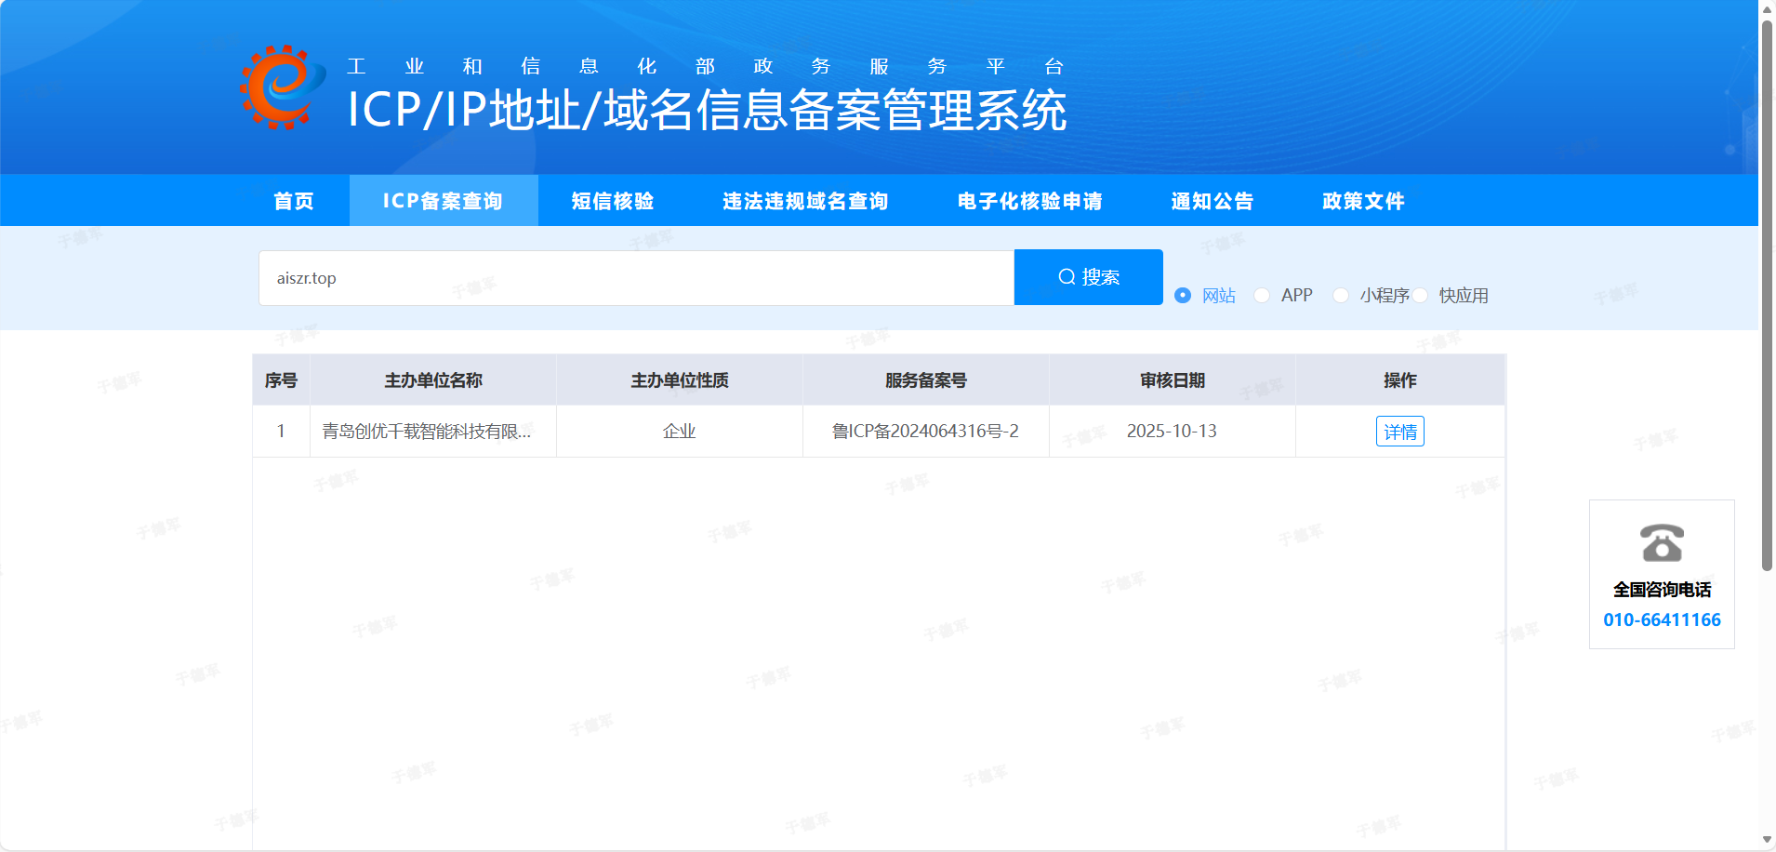Click the 青岛创优千载智能科技有限... cell

pos(433,431)
